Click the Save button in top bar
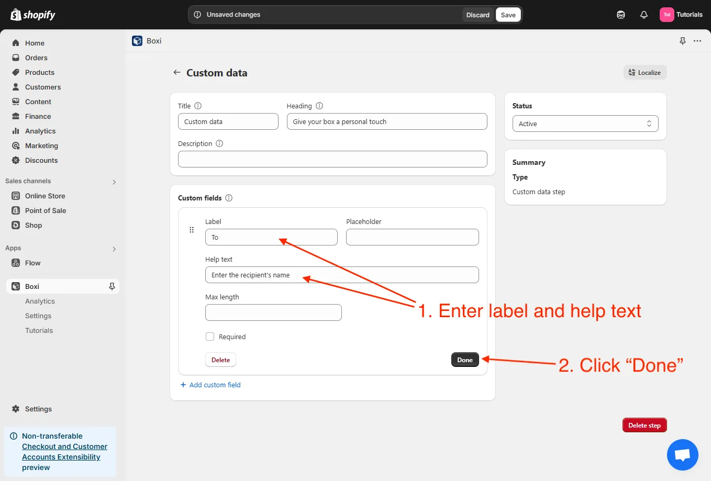 [x=508, y=15]
